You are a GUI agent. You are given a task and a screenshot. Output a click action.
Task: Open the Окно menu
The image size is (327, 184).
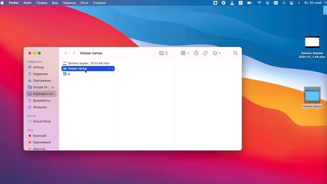(84, 3)
